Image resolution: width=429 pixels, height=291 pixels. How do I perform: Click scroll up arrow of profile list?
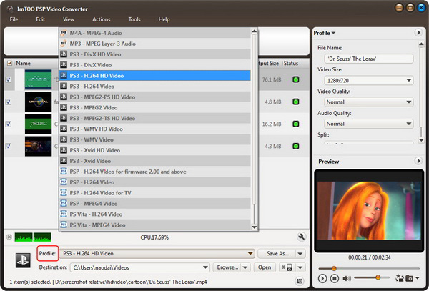(254, 31)
